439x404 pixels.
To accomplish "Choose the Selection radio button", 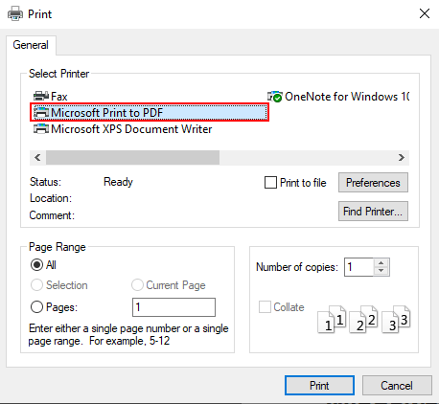I will click(x=36, y=284).
